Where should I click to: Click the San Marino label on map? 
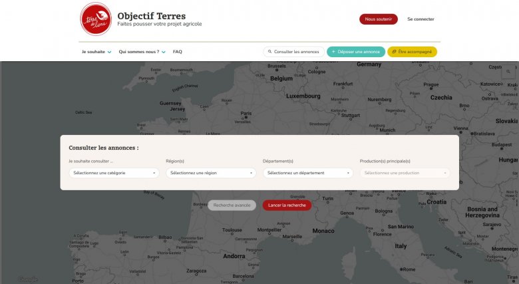coord(401,227)
